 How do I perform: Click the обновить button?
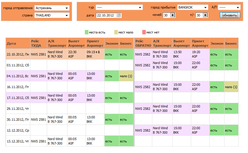tap(230, 15)
